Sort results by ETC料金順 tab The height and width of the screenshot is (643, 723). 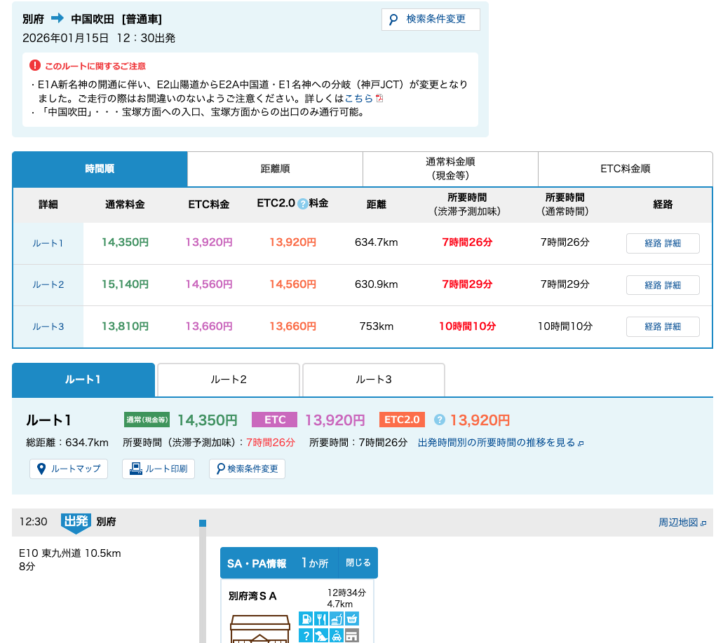coord(625,169)
